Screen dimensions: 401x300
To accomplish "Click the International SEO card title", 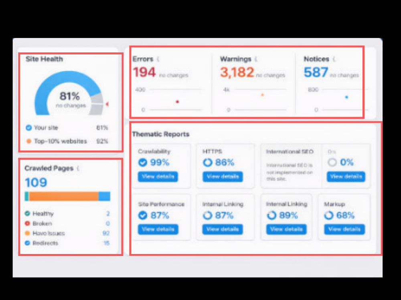I will [x=290, y=152].
